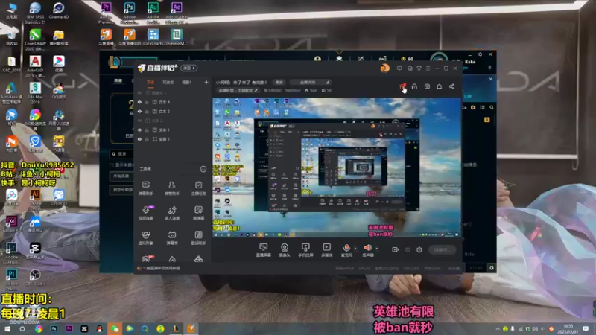Add a 多媒体 media source
The height and width of the screenshot is (335, 596).
[x=326, y=250]
